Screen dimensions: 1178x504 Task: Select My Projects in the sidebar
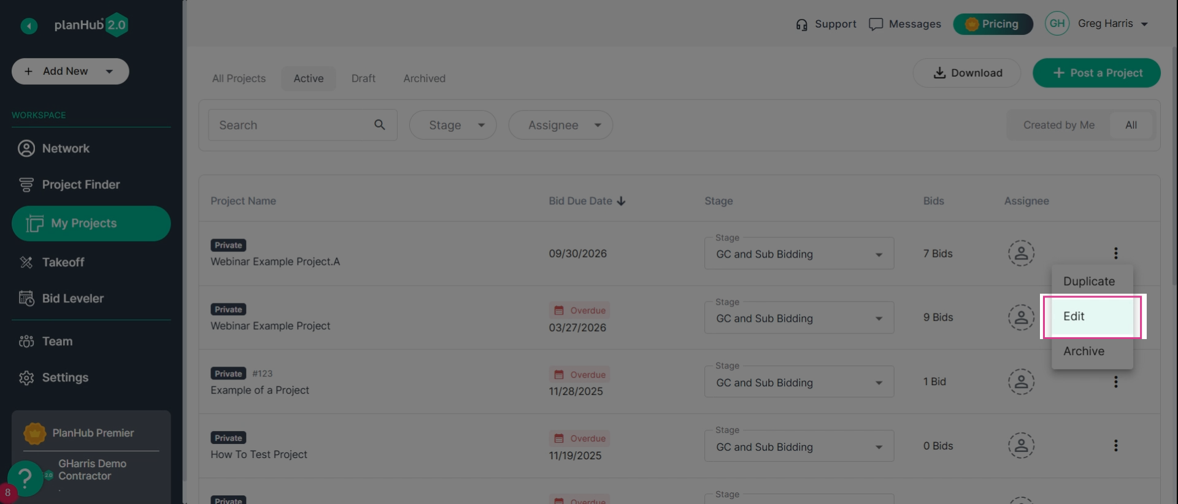(91, 223)
